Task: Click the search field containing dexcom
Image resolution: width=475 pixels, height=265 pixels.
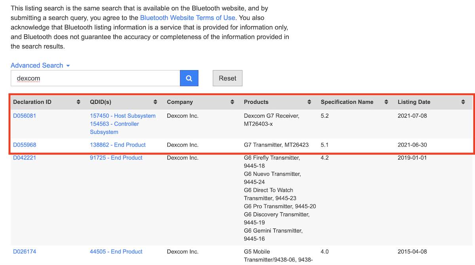Action: tap(95, 78)
